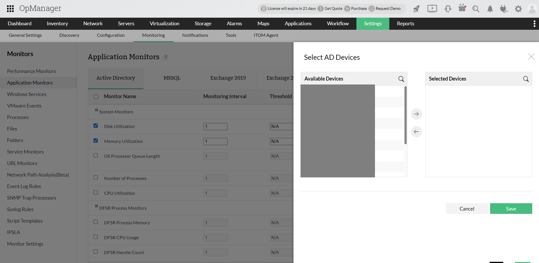The image size is (539, 263).
Task: Click the Cancel button
Action: point(467,209)
